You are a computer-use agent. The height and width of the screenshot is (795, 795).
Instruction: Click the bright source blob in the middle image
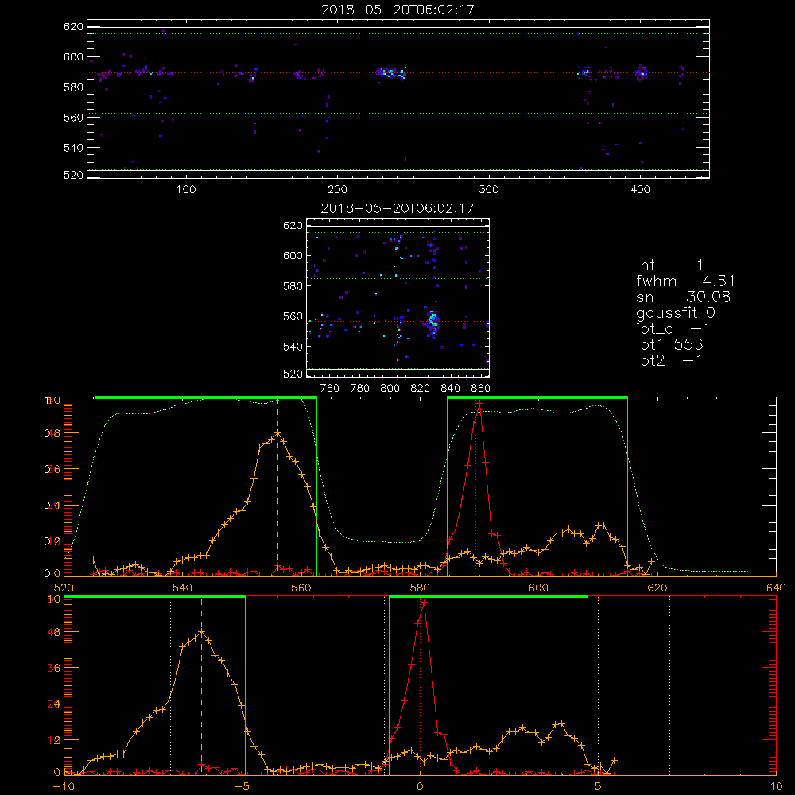point(432,321)
